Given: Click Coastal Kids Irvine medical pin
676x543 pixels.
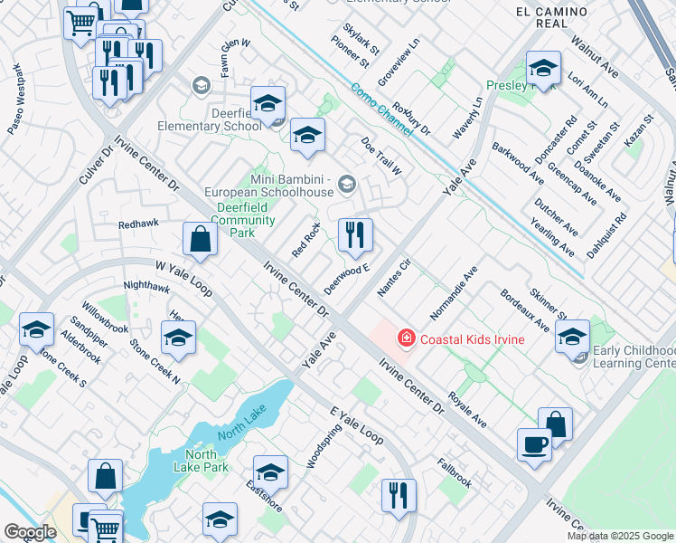Looking at the screenshot, I should [x=406, y=338].
